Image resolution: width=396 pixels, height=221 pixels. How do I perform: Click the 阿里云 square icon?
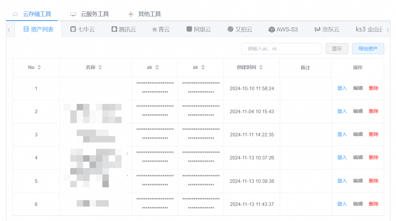[189, 30]
